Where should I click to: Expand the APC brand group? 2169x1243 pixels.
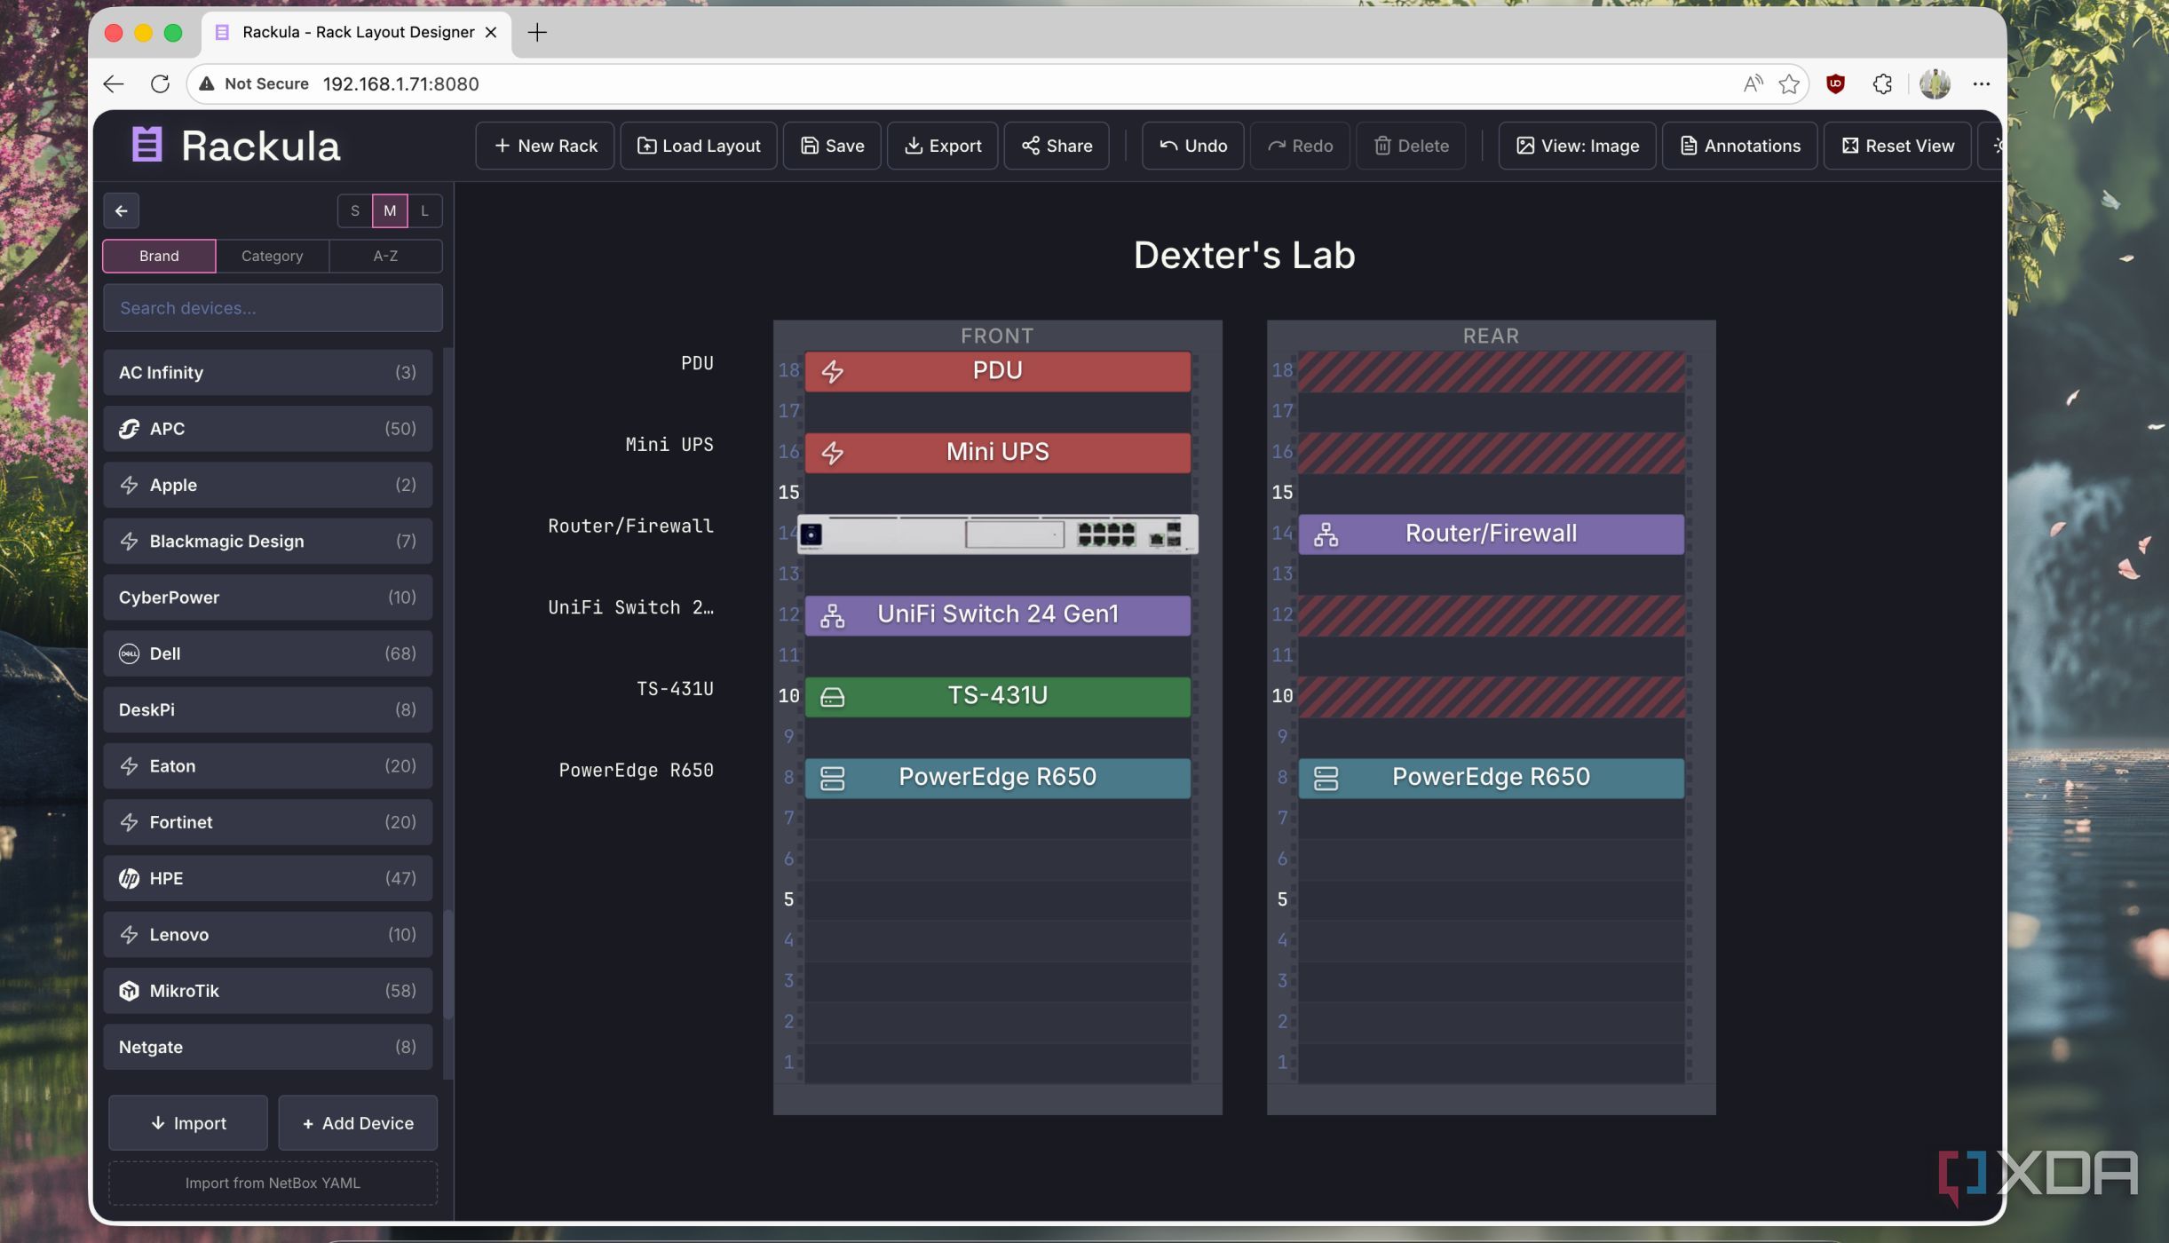[x=267, y=429]
